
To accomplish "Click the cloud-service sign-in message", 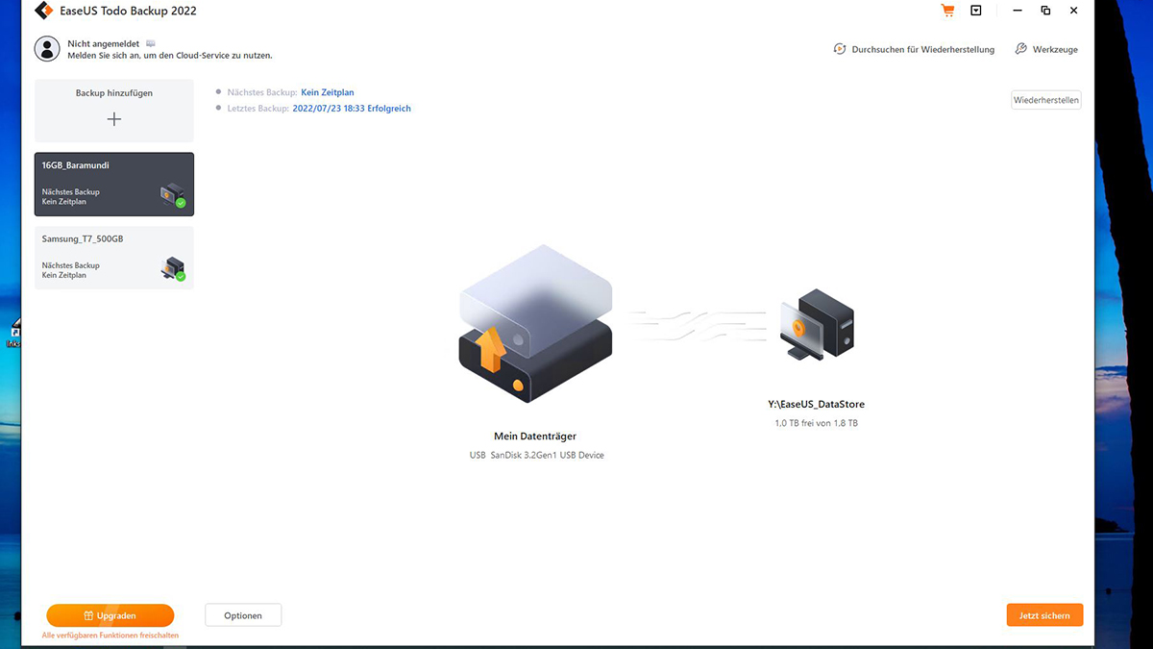I will click(x=170, y=56).
